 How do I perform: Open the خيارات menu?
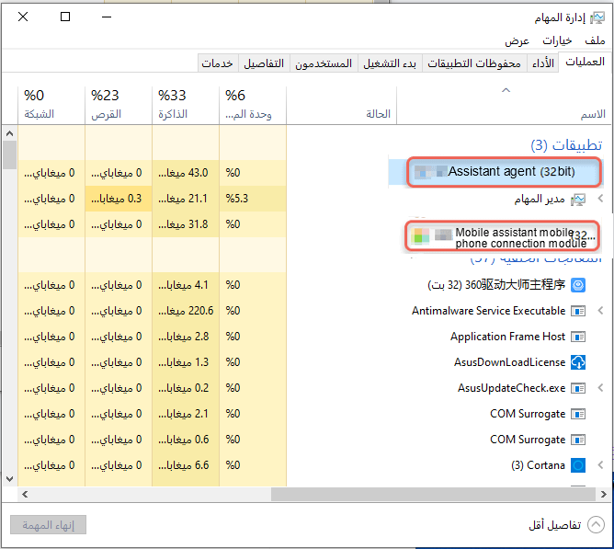click(557, 40)
